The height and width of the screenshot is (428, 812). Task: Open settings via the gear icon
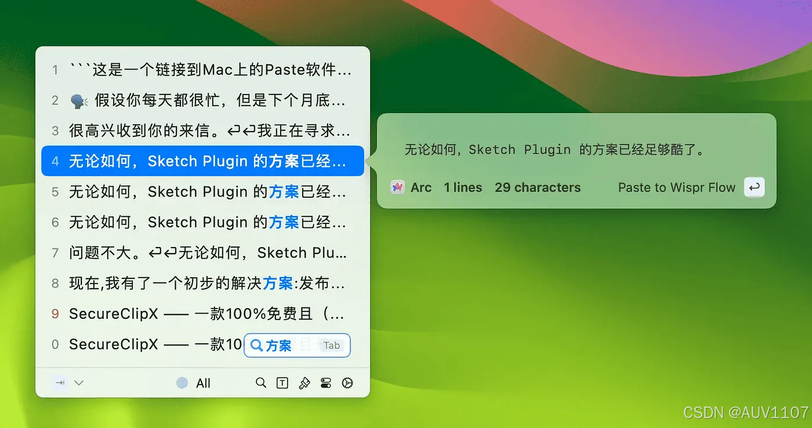coord(347,383)
